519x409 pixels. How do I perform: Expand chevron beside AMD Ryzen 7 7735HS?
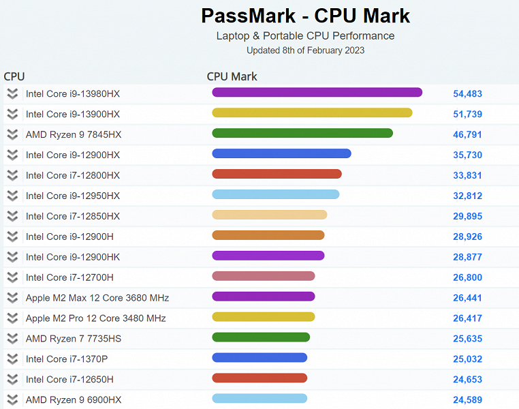tap(12, 339)
